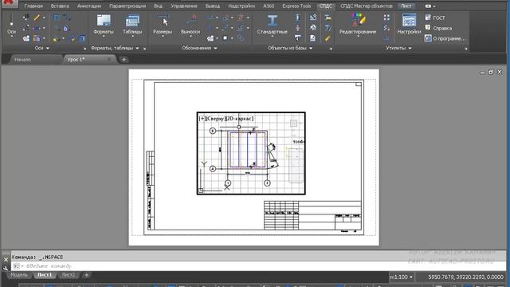Click the coordinates readout 5950.7679, 39220.2293, 0.0000
Image resolution: width=510 pixels, height=287 pixels.
(465, 277)
